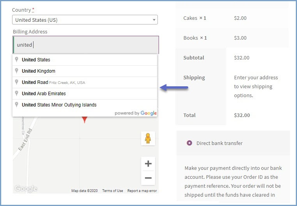Select Direct bank transfer payment option
297x206 pixels.
pos(189,143)
